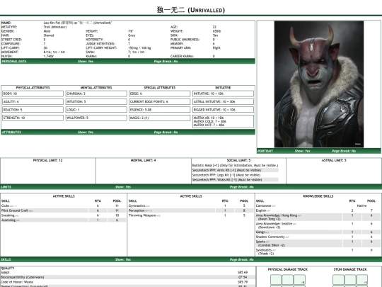Click the Sports knowledge skill
The image size is (382, 287).
(318, 243)
